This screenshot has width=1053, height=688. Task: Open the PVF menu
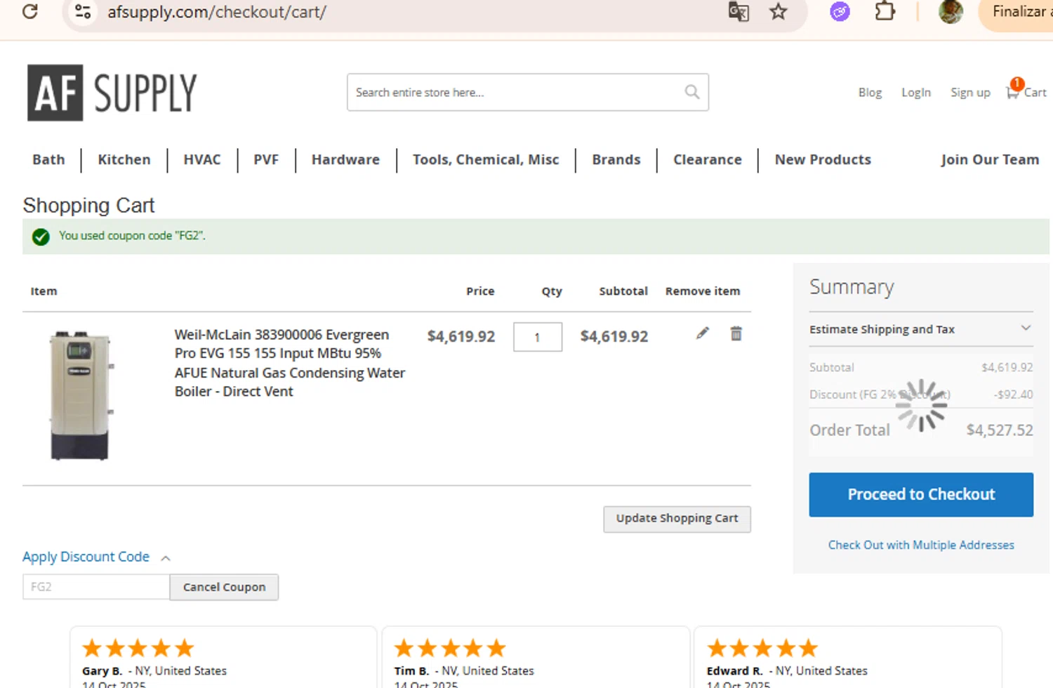(266, 160)
